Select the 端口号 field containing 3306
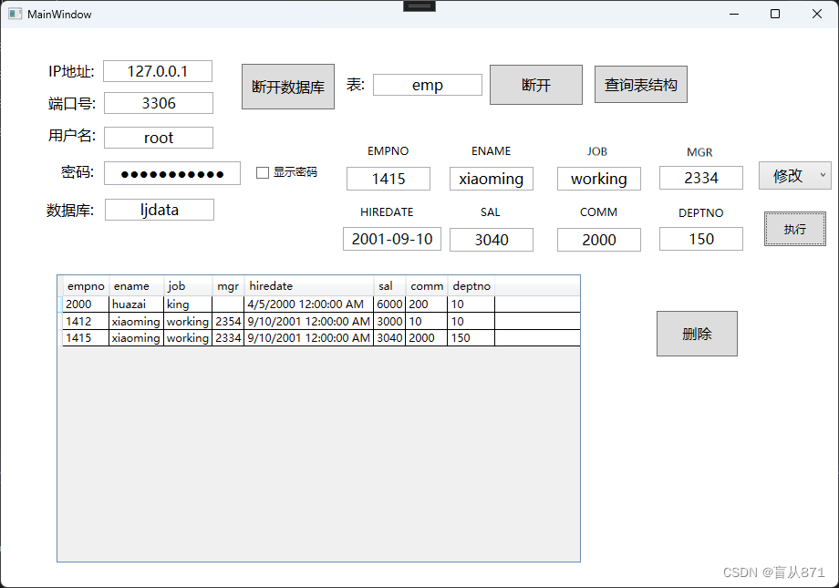 pos(158,103)
